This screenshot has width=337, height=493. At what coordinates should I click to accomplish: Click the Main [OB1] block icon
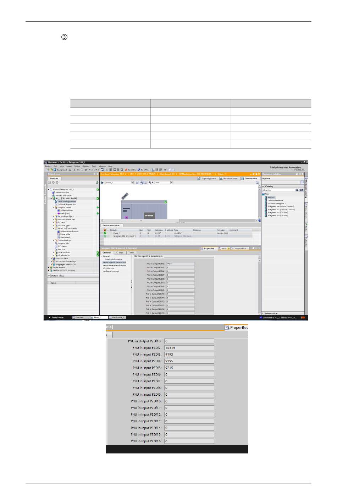59,213
